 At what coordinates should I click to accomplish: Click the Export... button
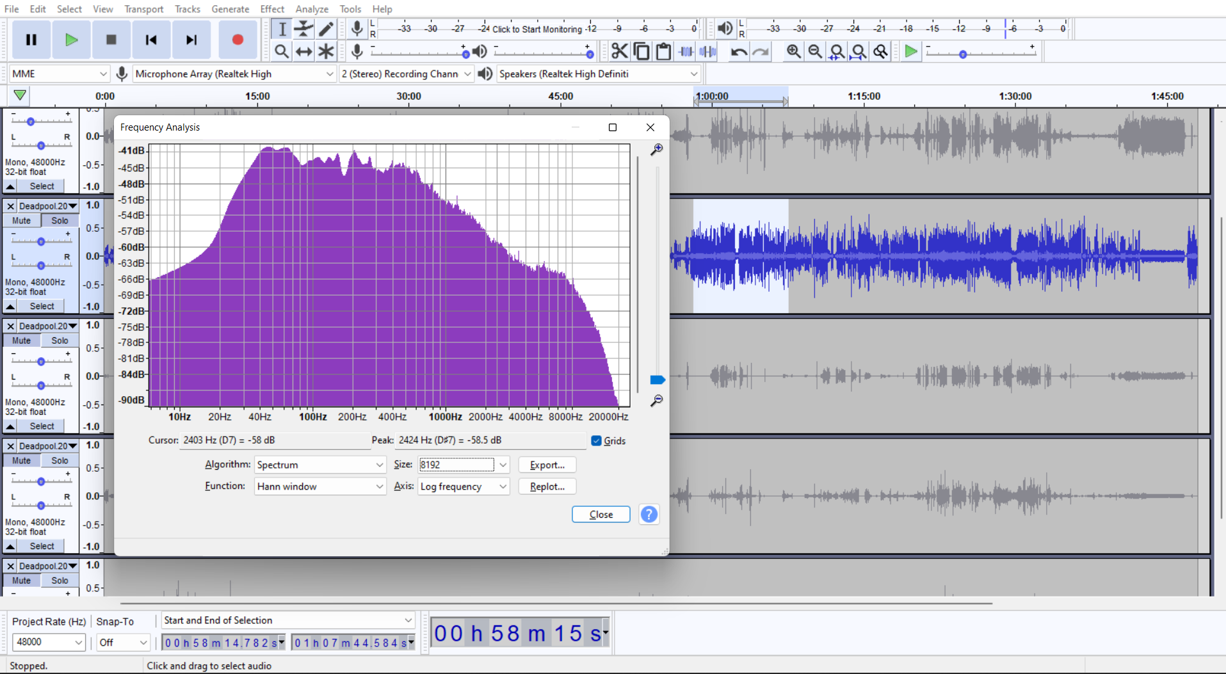[x=547, y=465]
